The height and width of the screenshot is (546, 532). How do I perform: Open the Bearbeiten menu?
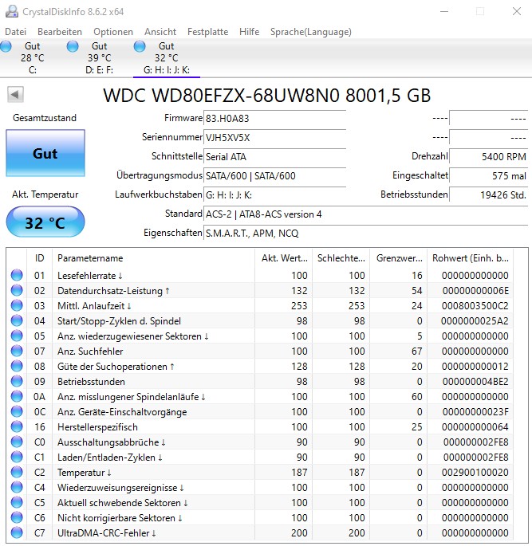tap(60, 32)
